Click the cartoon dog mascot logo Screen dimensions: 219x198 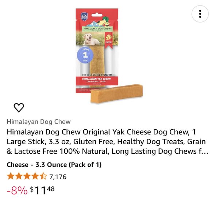pyautogui.click(x=104, y=21)
